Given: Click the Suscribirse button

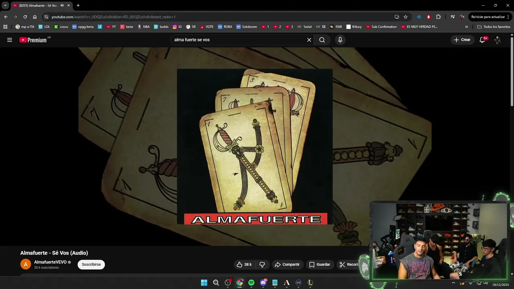Looking at the screenshot, I should pyautogui.click(x=91, y=265).
